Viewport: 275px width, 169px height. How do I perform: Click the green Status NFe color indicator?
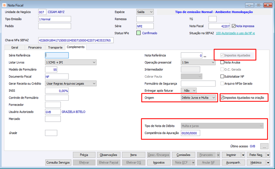tap(139, 33)
